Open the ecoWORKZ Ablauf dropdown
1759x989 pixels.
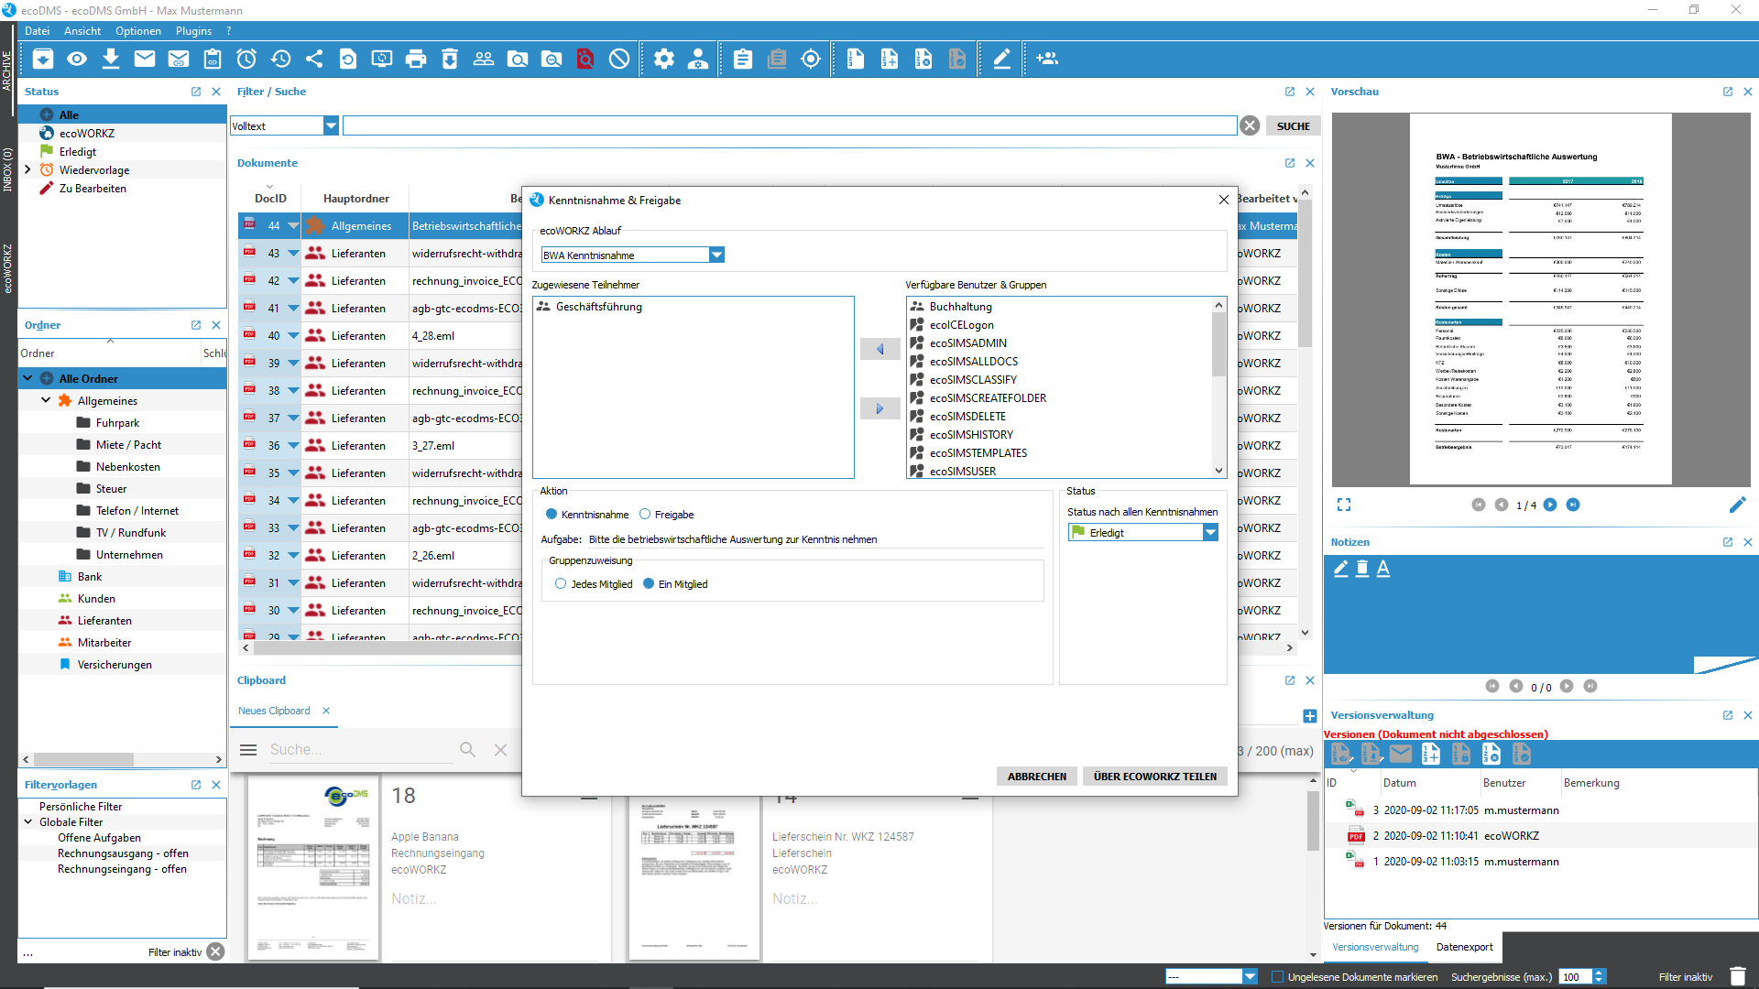click(x=717, y=255)
